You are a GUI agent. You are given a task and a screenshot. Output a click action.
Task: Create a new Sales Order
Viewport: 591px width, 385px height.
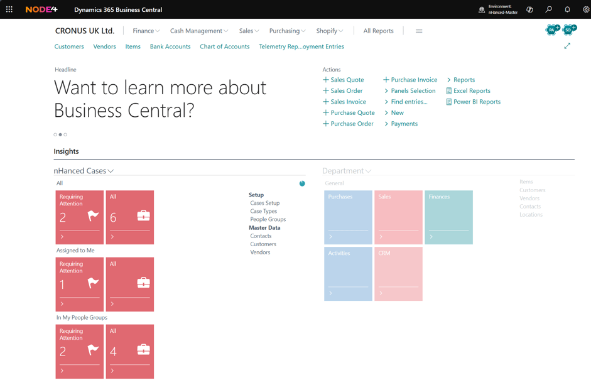pos(343,90)
